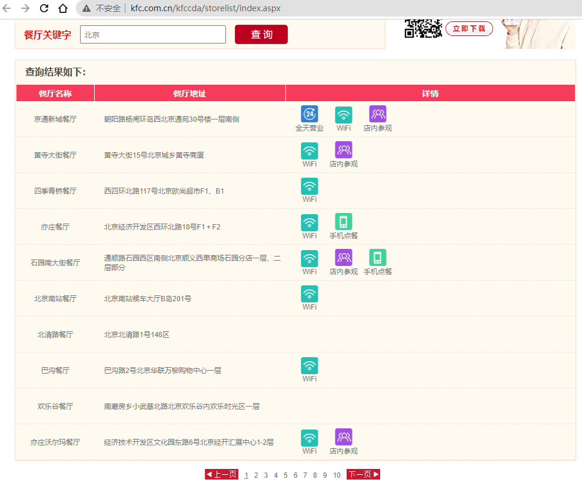Screen dimensions: 582x496
Task: Click address 北京经济开发区西环北路18号F1+F2
Action: pos(162,227)
